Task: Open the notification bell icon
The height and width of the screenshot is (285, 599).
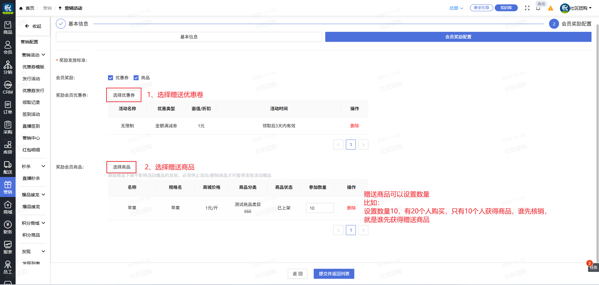Action: coord(538,8)
